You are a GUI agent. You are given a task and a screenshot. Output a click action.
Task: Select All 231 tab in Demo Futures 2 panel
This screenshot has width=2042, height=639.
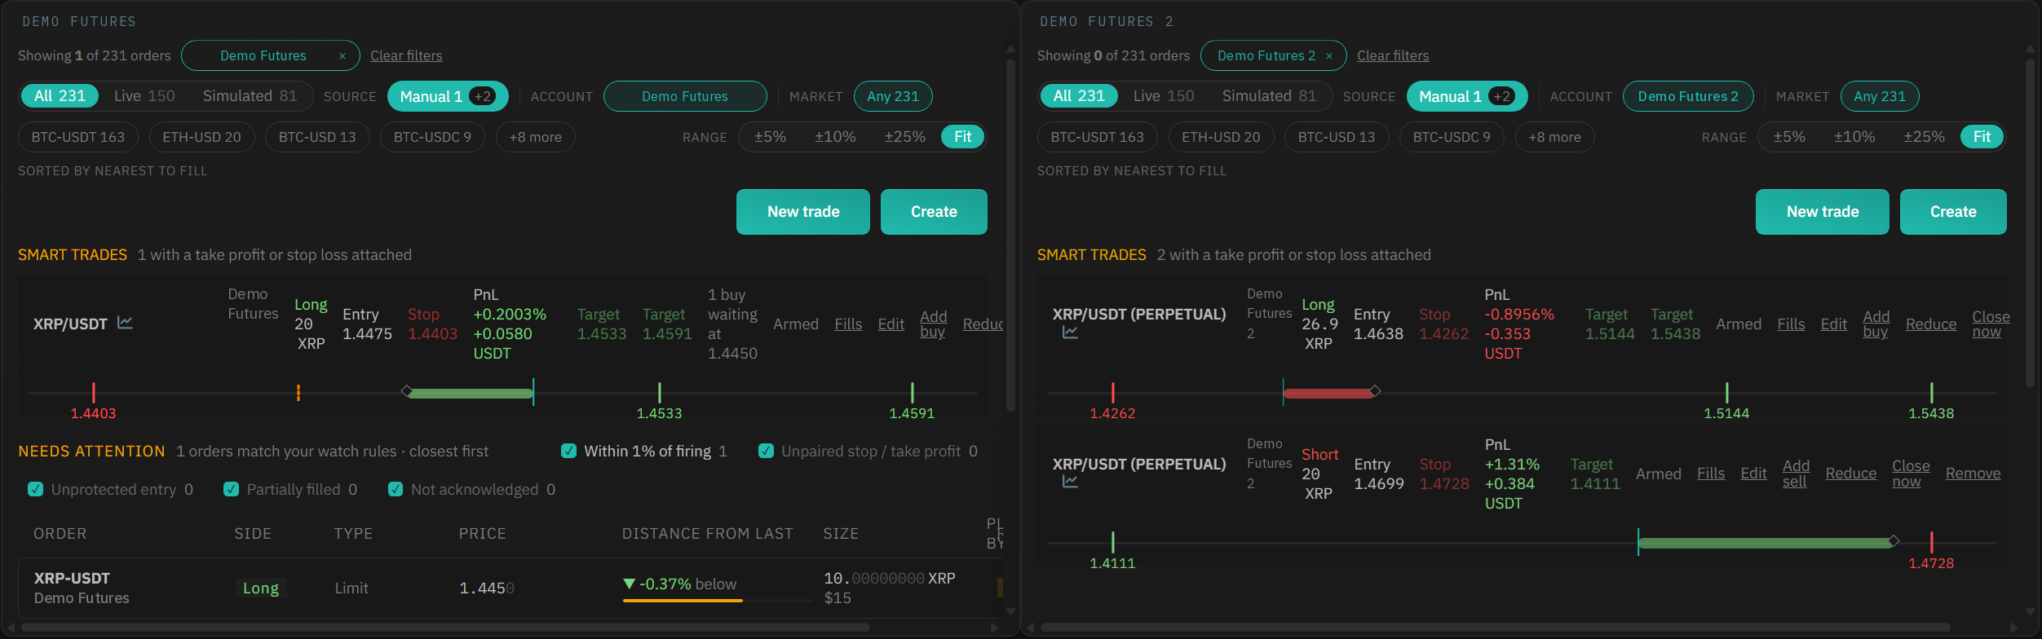coord(1079,96)
